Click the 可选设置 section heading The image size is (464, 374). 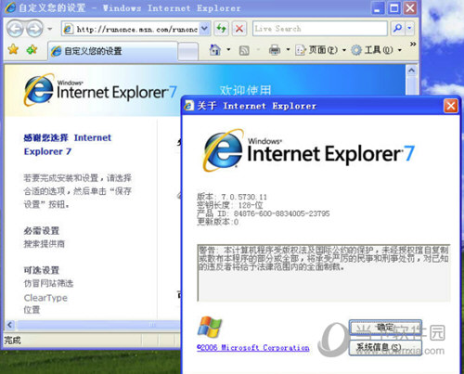pyautogui.click(x=42, y=270)
